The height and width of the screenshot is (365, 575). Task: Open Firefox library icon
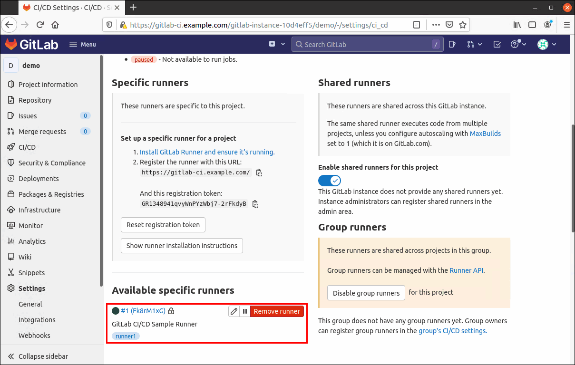pyautogui.click(x=517, y=25)
